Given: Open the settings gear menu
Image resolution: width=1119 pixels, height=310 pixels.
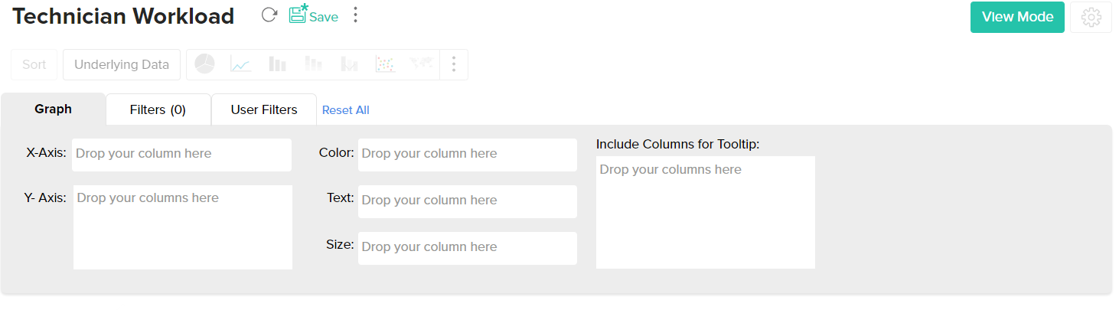Looking at the screenshot, I should (x=1091, y=17).
